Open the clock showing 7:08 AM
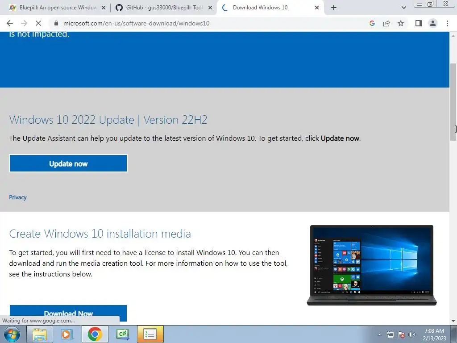457x343 pixels. pos(434,335)
